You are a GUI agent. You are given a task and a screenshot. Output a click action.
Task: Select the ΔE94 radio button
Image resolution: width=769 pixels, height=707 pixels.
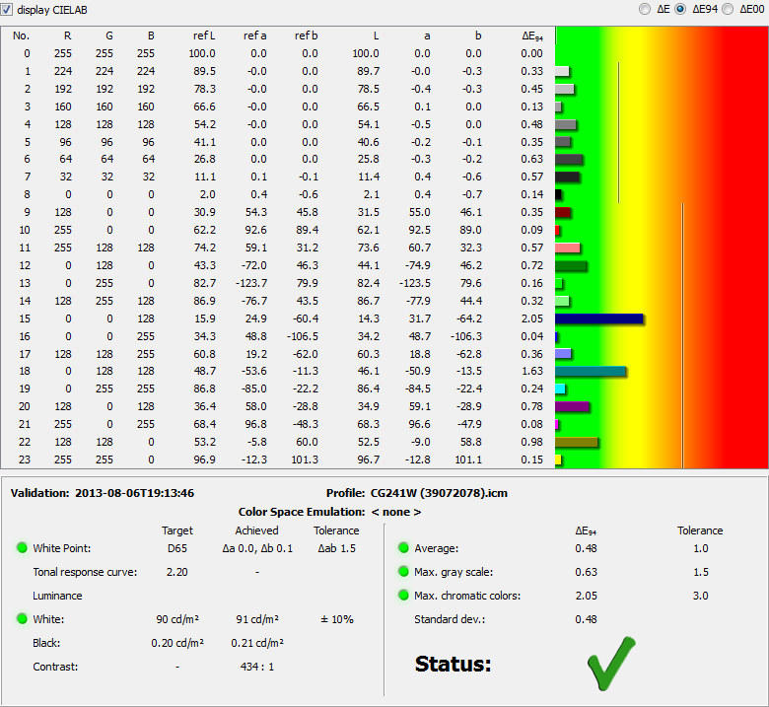(680, 9)
